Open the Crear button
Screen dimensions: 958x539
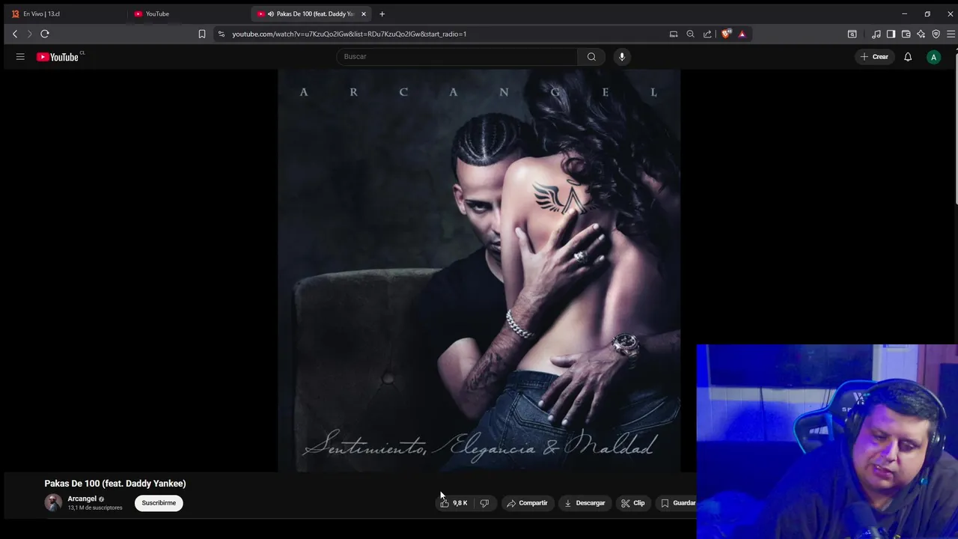pos(874,57)
